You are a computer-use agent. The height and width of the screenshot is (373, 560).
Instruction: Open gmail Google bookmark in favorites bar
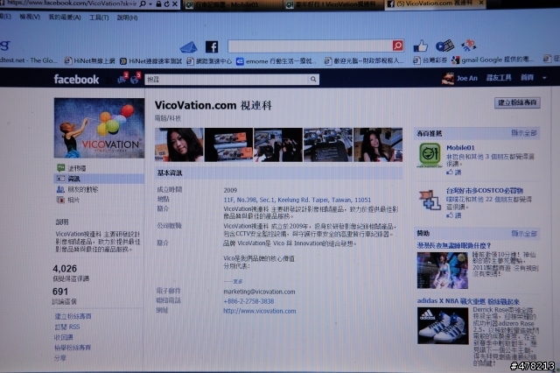[493, 60]
